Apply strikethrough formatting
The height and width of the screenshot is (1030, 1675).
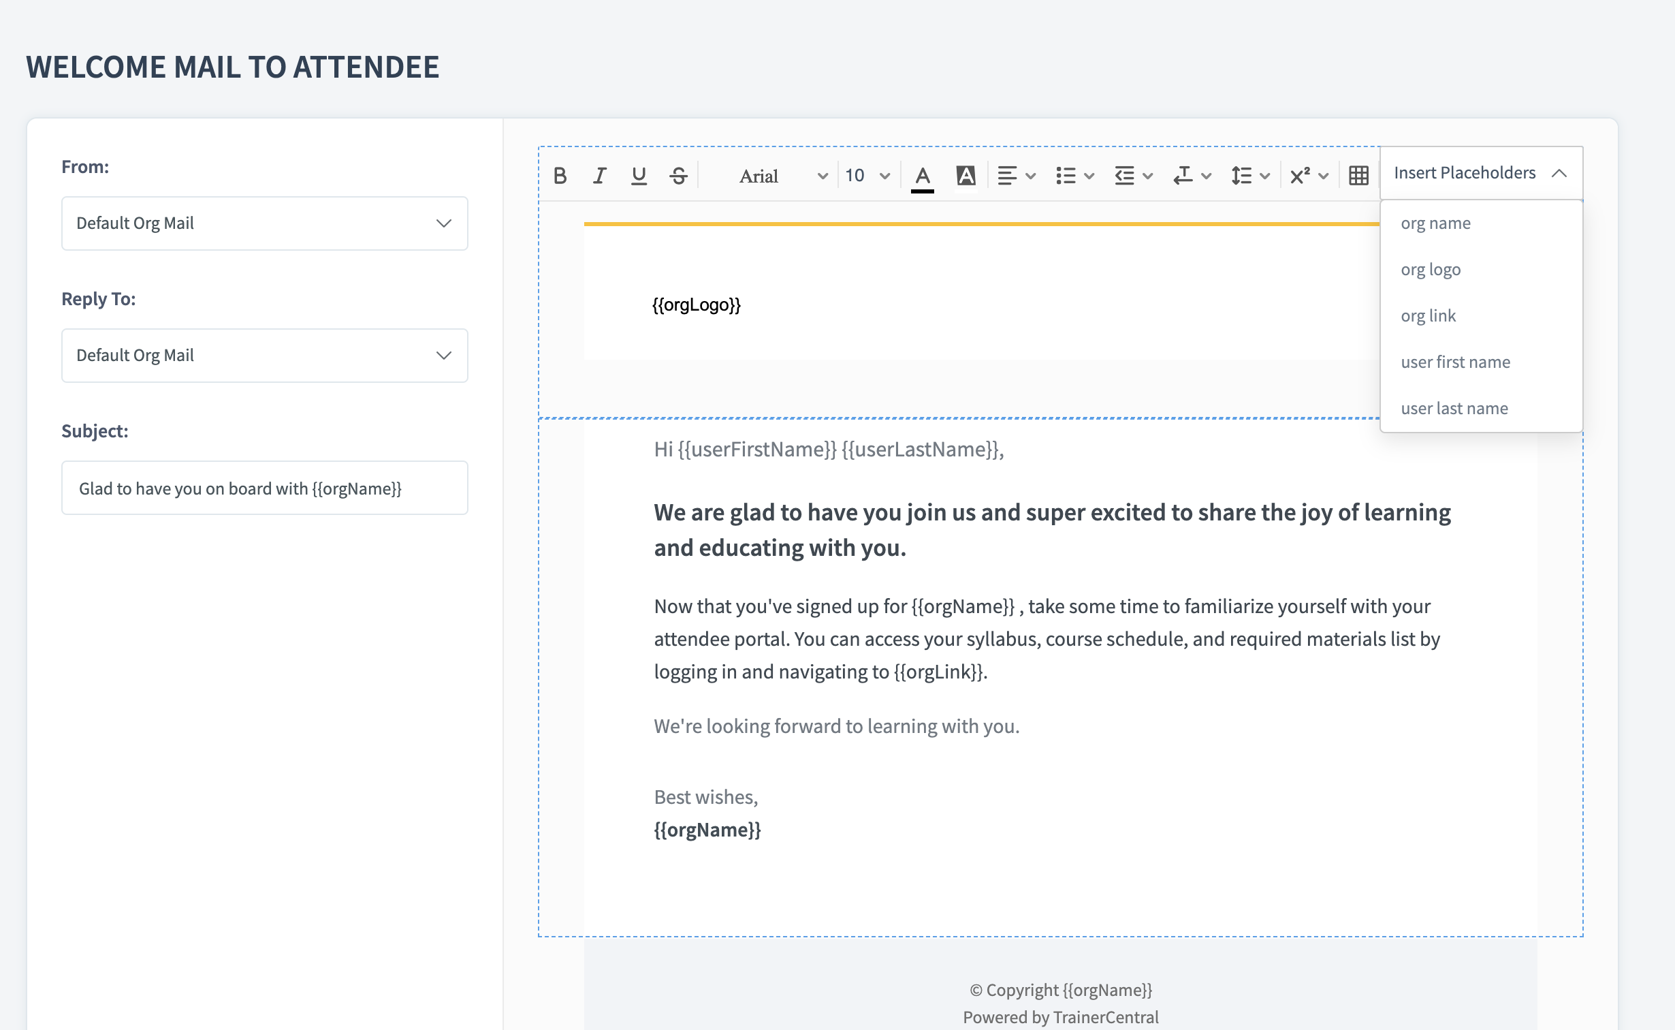coord(678,176)
